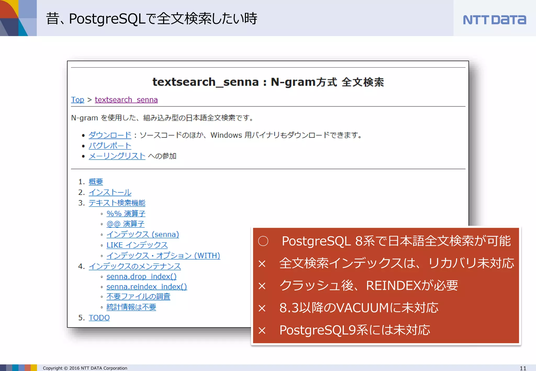Open the %% 演算子 link
536x371 pixels.
point(126,213)
